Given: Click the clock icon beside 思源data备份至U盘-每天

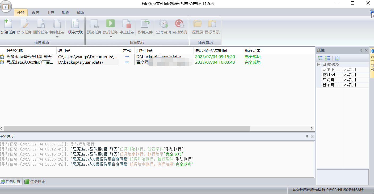Looking at the screenshot, I should (2, 57).
